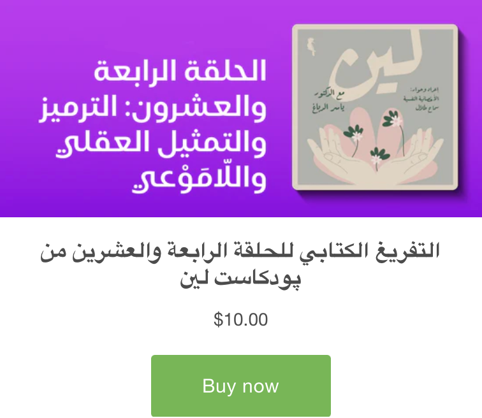482x418 pixels.
Task: Click the banner heading الحلقة الرابعة
Action: tap(180, 71)
